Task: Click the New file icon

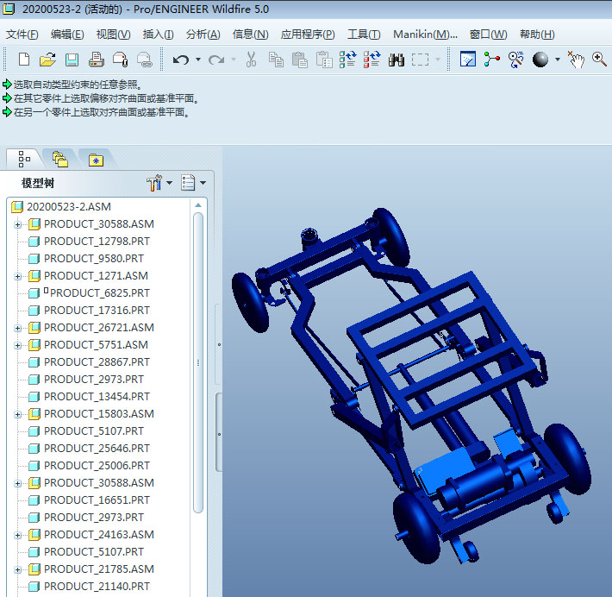Action: 24,60
